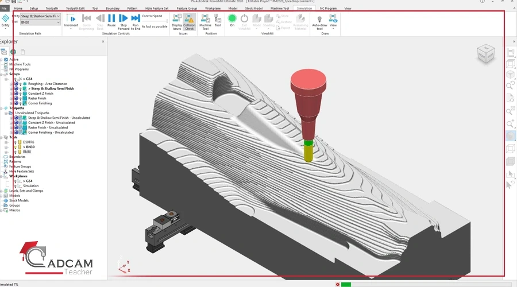The width and height of the screenshot is (517, 287).
Task: Select Raster Finish - Uncalculated toolpath
Action: [48, 127]
